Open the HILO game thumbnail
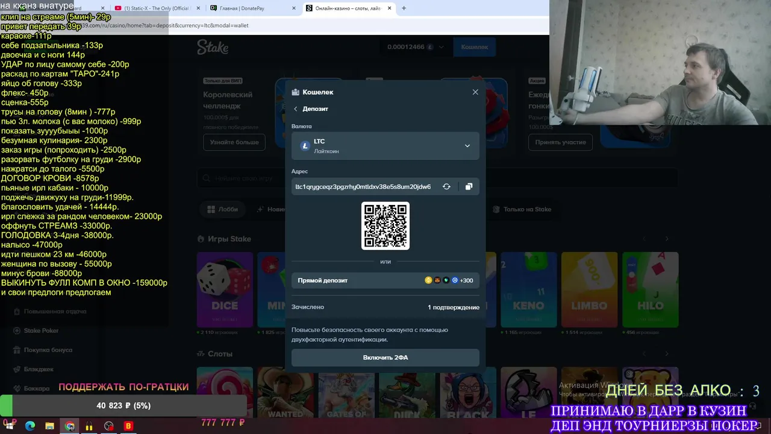 click(x=650, y=289)
